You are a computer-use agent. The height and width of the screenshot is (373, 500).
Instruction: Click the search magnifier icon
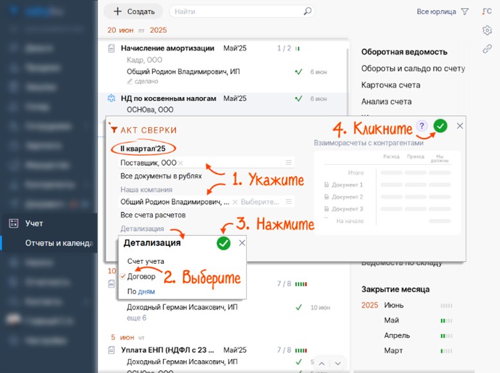(307, 12)
